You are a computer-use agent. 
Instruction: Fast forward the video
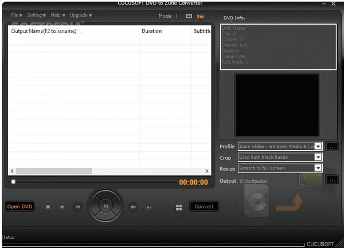[x=134, y=207]
